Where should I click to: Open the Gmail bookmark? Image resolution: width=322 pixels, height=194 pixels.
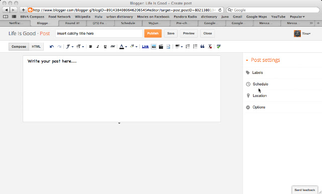(x=237, y=17)
